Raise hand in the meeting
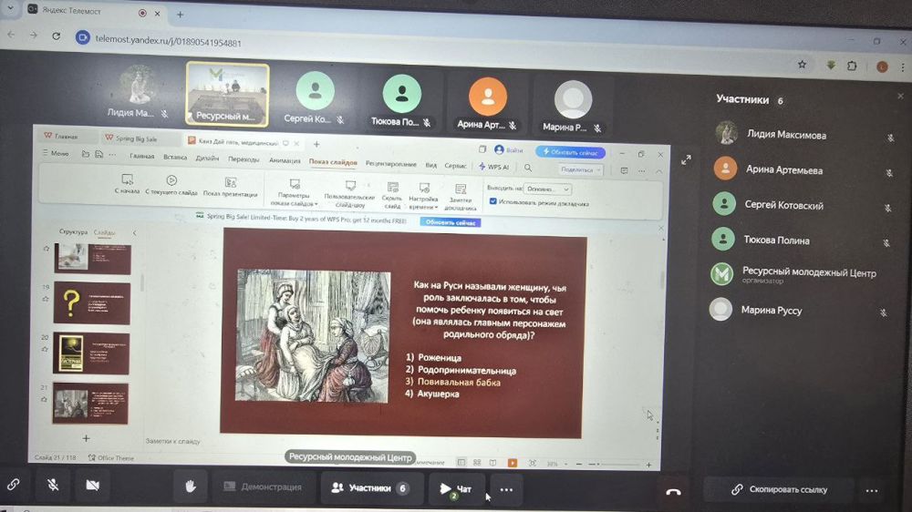The image size is (912, 512). tap(191, 486)
